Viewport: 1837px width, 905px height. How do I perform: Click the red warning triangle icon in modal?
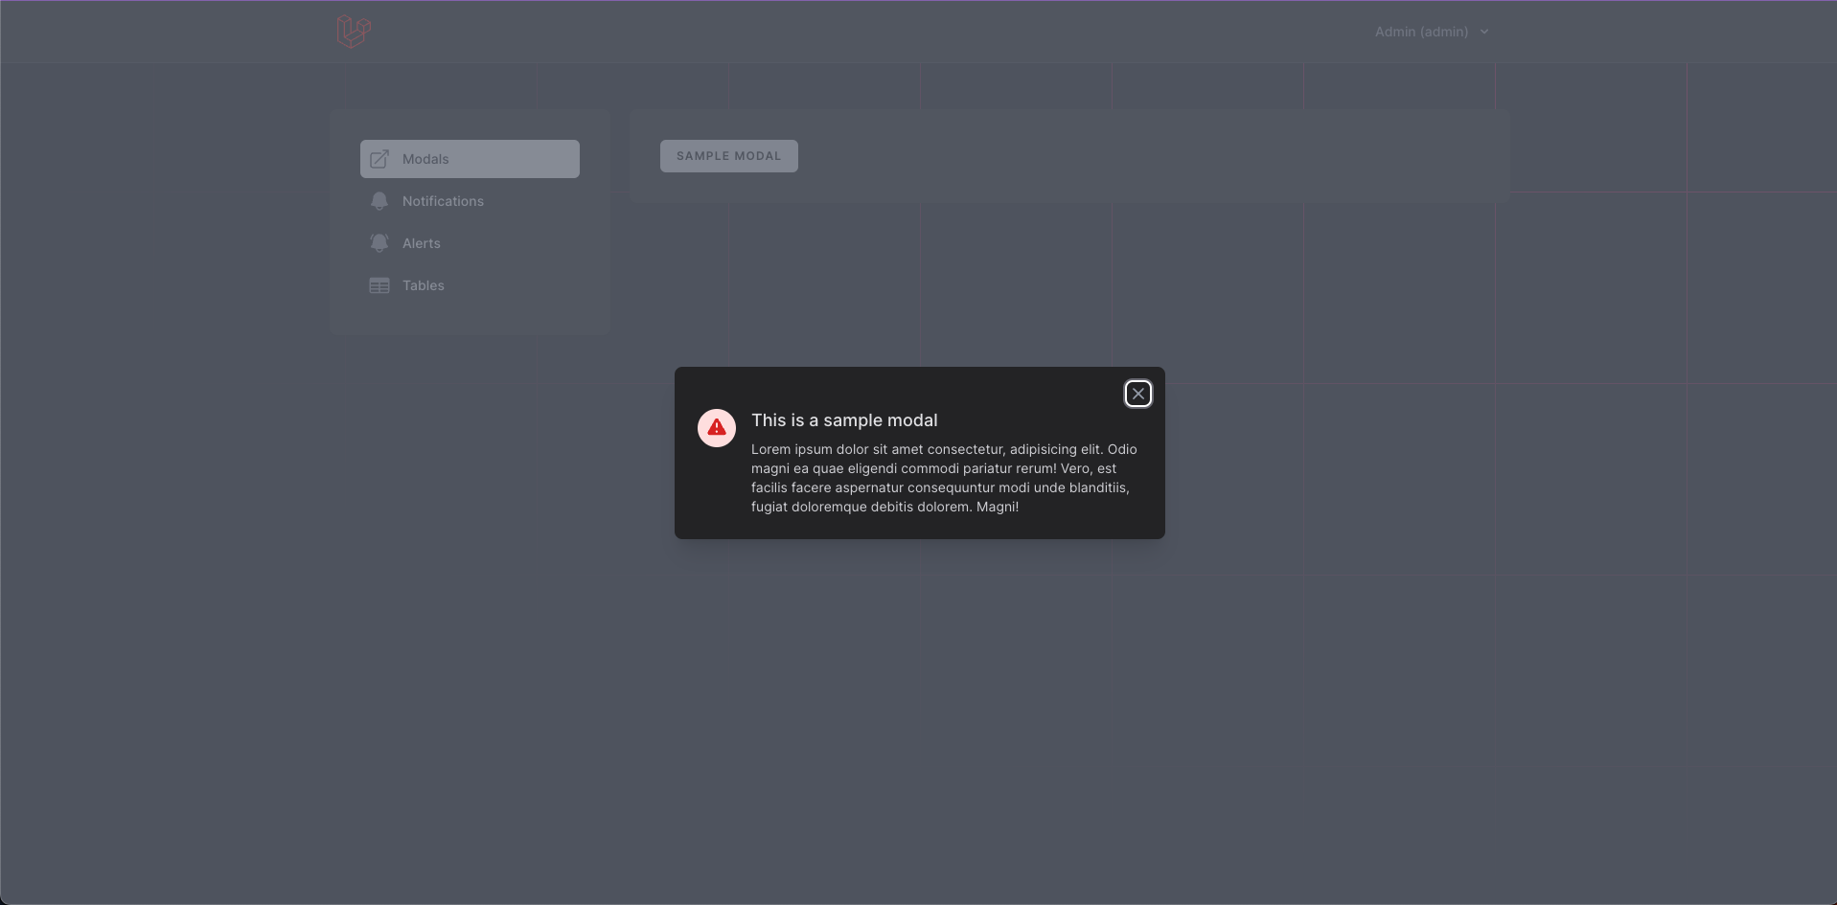coord(717,428)
